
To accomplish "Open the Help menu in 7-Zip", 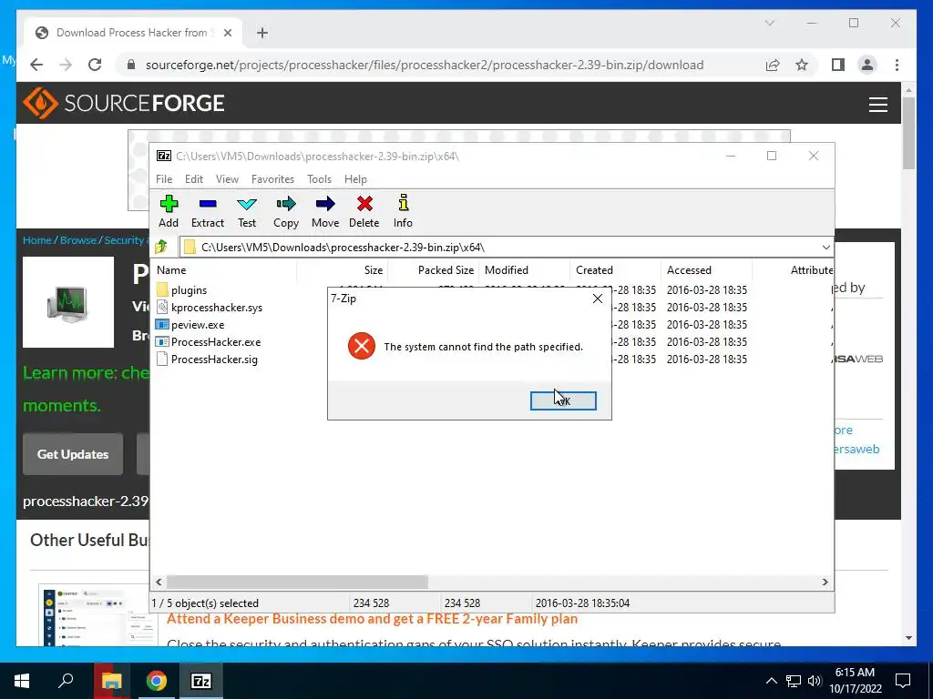I will [x=355, y=179].
